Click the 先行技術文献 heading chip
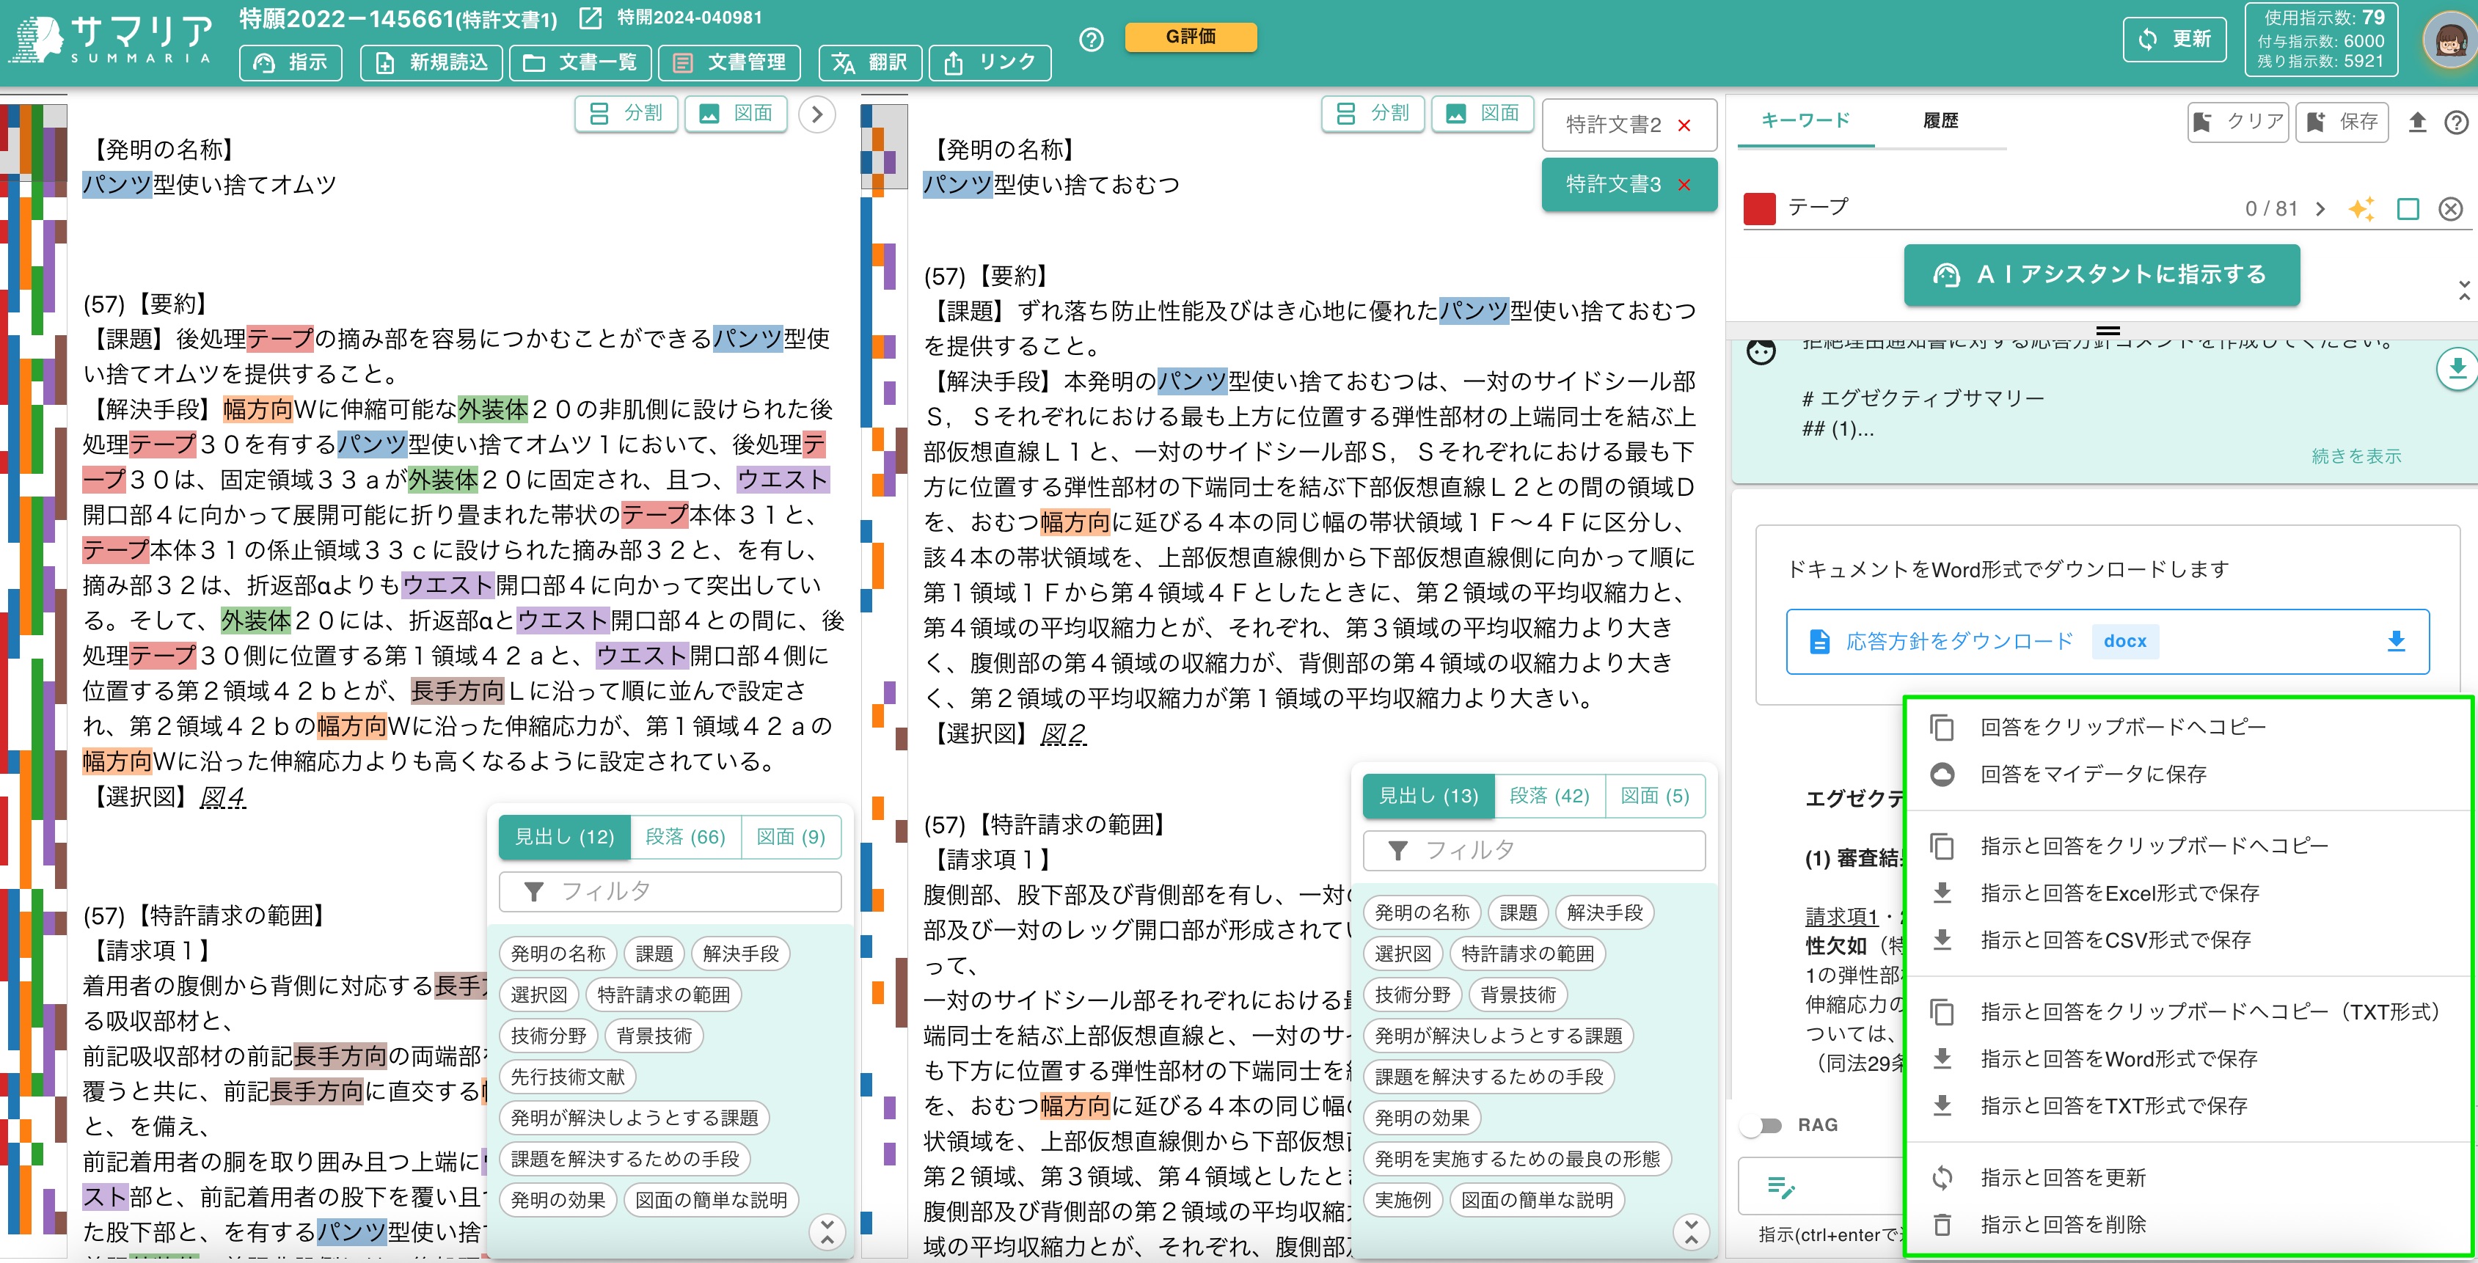 point(568,1077)
